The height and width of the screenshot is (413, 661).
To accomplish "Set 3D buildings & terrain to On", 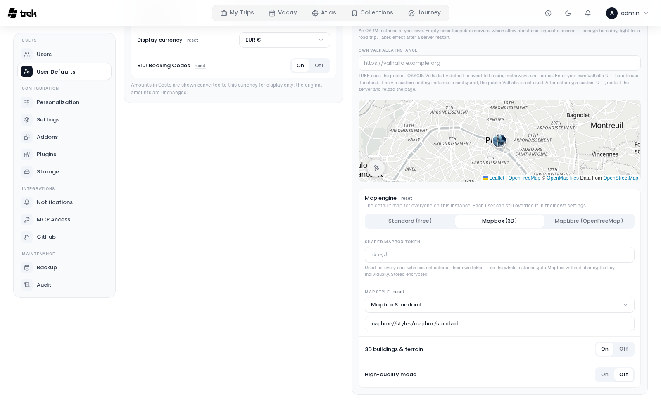I will click(605, 349).
